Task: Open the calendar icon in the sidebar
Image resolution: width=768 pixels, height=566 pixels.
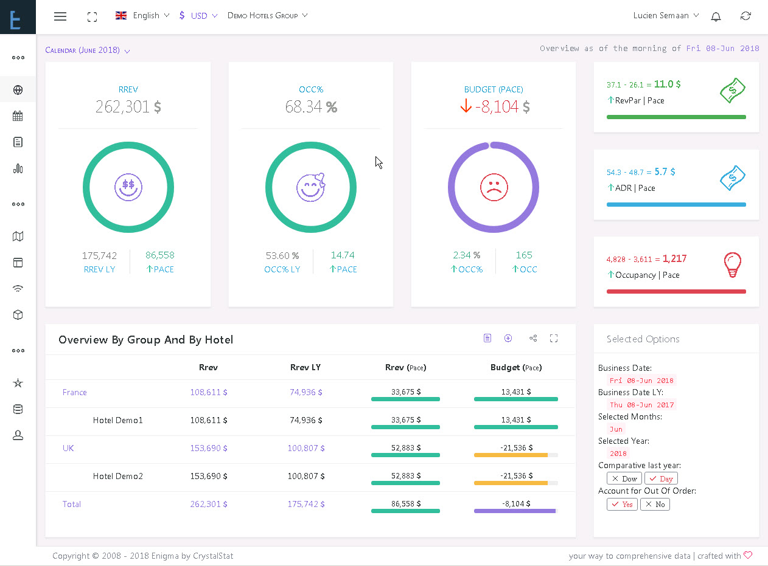Action: pyautogui.click(x=18, y=116)
